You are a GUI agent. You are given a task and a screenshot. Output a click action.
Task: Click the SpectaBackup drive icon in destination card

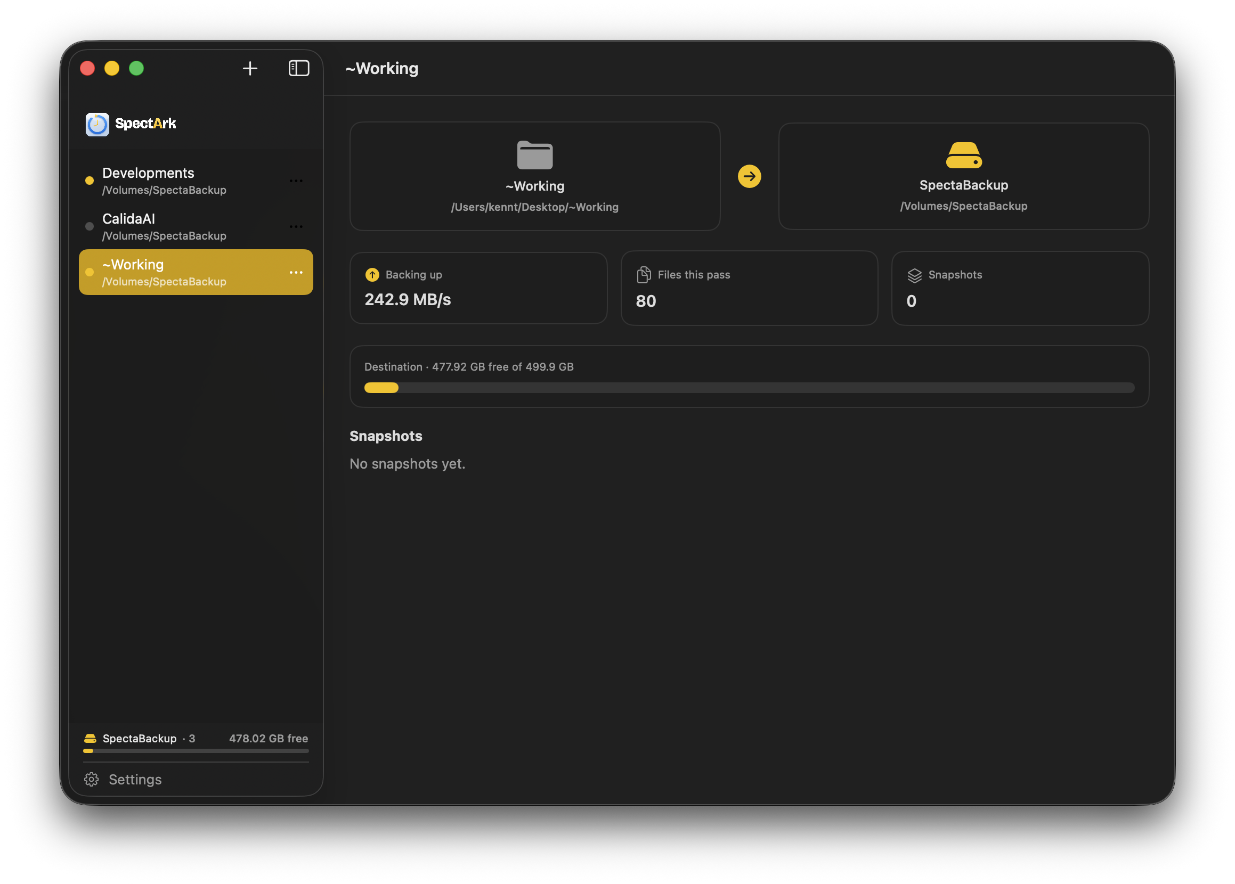click(x=964, y=155)
